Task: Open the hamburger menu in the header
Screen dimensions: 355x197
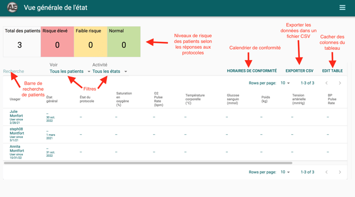Action: (x=342, y=7)
